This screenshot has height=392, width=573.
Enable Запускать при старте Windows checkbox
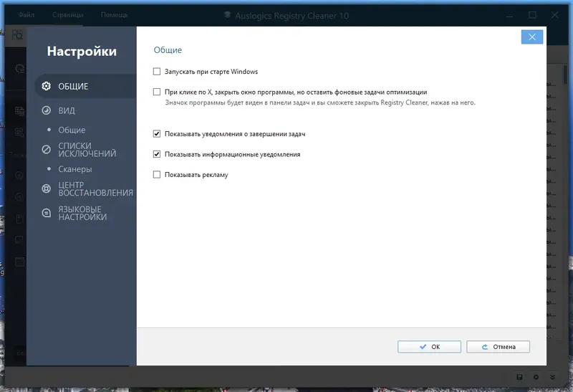(157, 72)
